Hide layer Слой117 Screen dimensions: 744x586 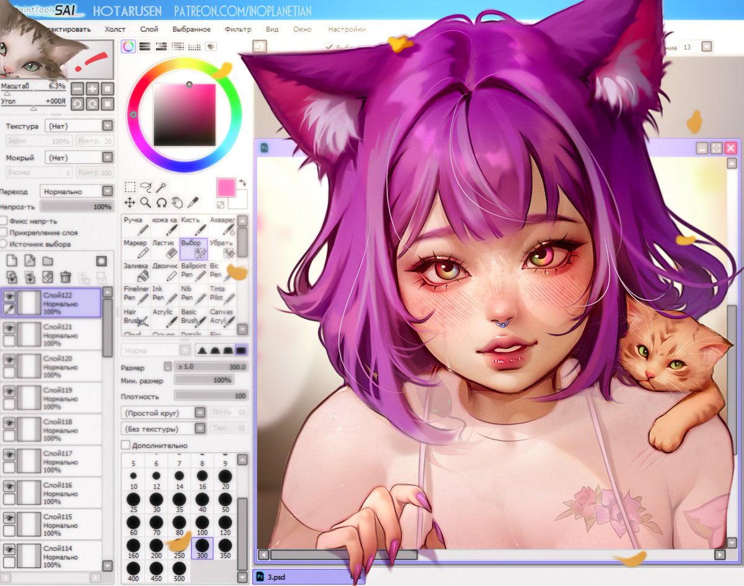tap(9, 455)
